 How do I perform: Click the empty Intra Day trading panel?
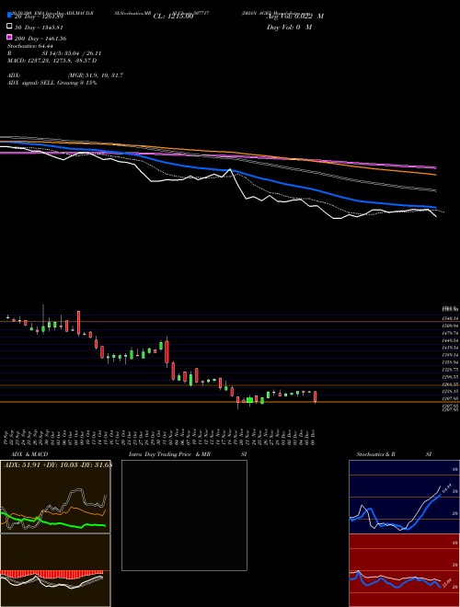[x=184, y=515]
